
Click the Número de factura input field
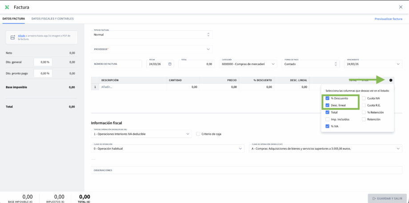pos(117,64)
